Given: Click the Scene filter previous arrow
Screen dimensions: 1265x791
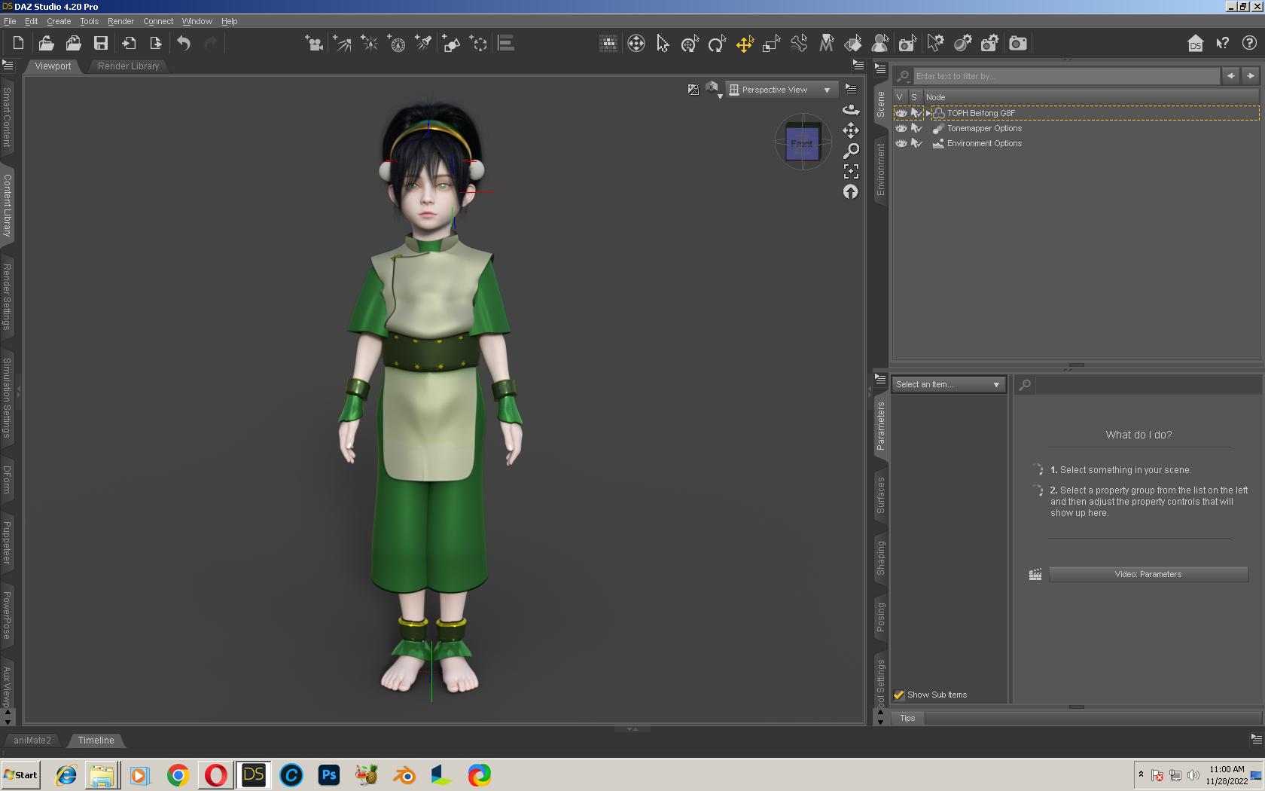Looking at the screenshot, I should point(1231,76).
